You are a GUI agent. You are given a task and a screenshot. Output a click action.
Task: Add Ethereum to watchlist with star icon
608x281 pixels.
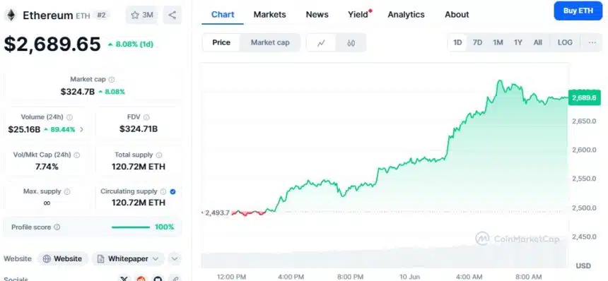click(142, 15)
